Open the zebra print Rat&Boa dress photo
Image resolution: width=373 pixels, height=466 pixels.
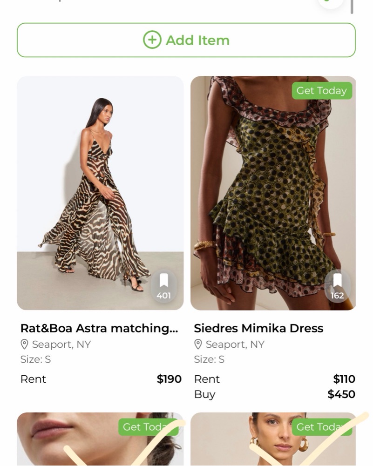pos(100,186)
